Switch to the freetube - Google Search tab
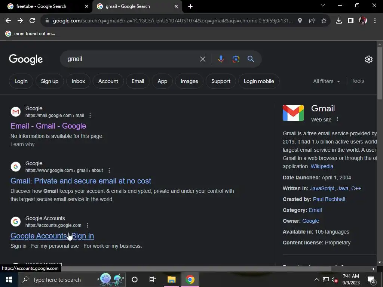Screen dimensions: 383x287 [x=46, y=7]
